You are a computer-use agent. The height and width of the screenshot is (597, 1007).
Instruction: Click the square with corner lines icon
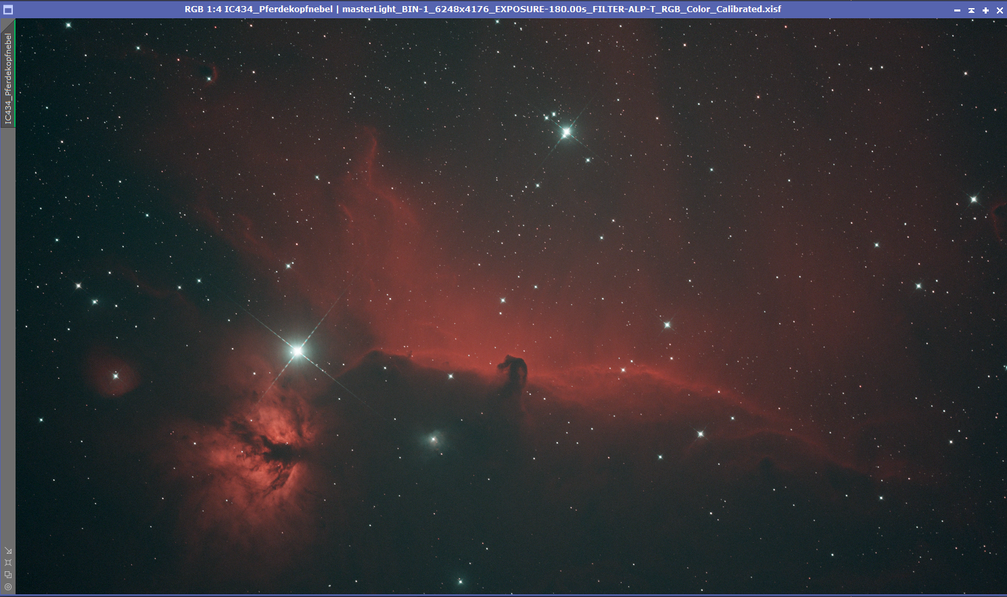pyautogui.click(x=8, y=563)
